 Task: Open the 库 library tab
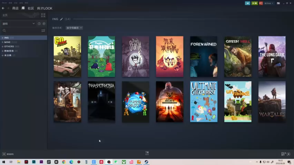click(23, 8)
